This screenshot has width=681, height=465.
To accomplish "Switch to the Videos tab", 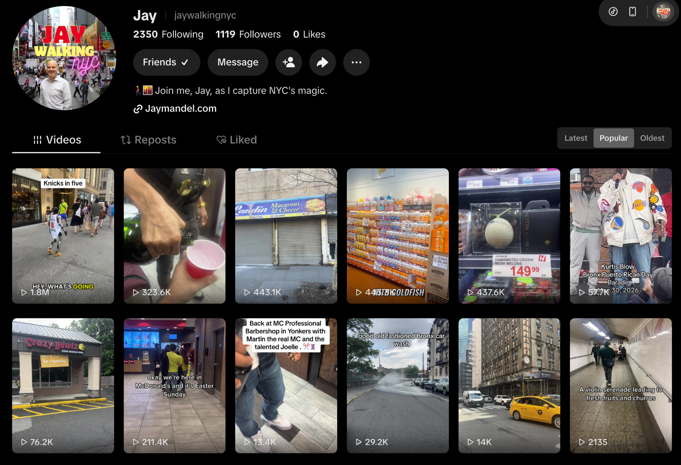I will 57,140.
